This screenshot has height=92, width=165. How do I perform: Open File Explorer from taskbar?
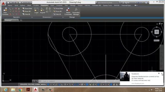point(13,90)
